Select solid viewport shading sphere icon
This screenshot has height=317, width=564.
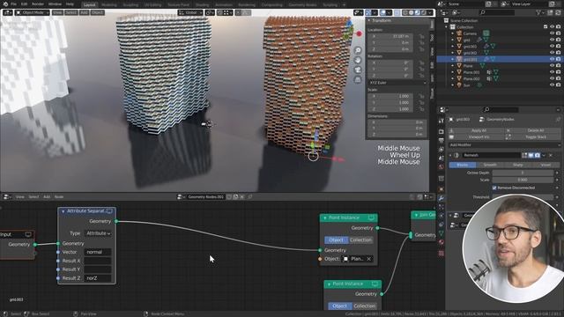tap(412, 12)
